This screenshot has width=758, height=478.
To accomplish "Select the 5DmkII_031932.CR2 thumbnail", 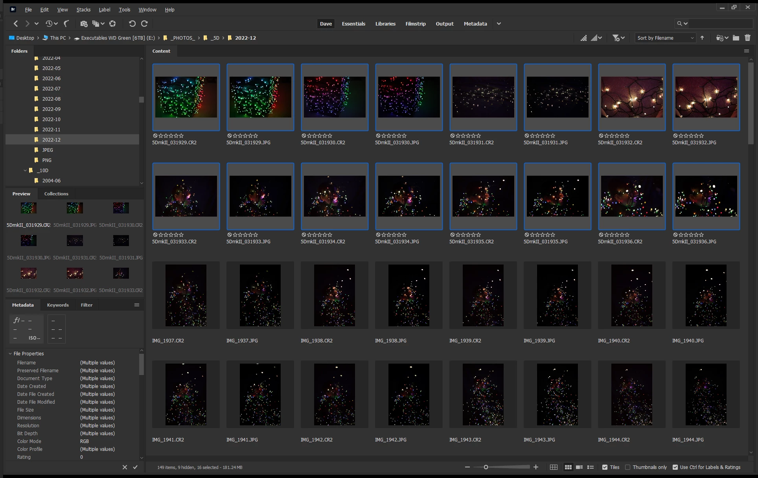I will tap(631, 97).
